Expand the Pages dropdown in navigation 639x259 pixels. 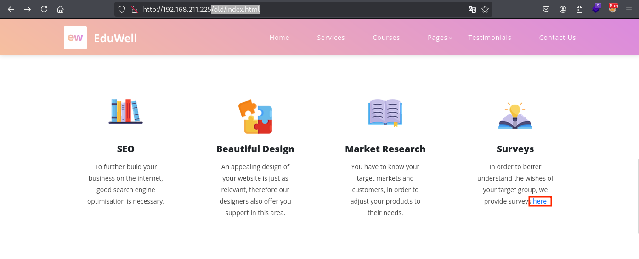pyautogui.click(x=440, y=38)
